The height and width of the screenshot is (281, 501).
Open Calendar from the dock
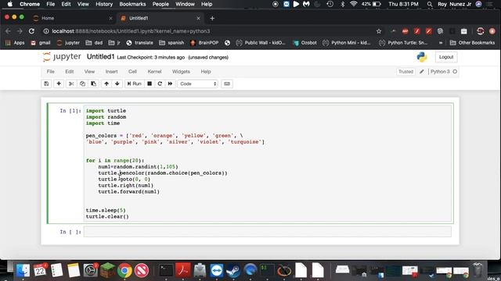coord(40,271)
